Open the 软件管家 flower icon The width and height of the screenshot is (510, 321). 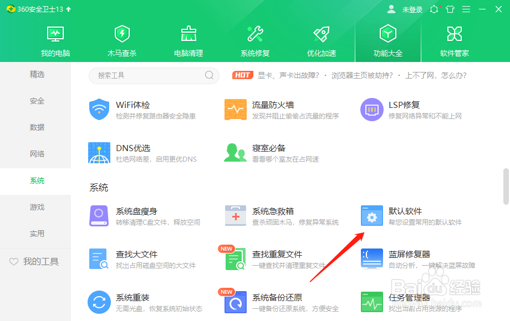pyautogui.click(x=455, y=34)
